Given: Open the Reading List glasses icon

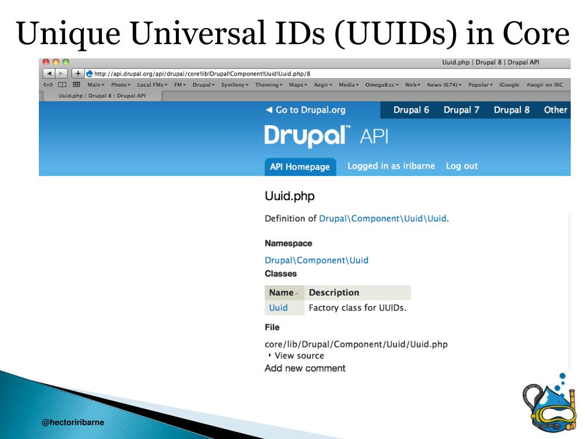Looking at the screenshot, I should click(48, 85).
